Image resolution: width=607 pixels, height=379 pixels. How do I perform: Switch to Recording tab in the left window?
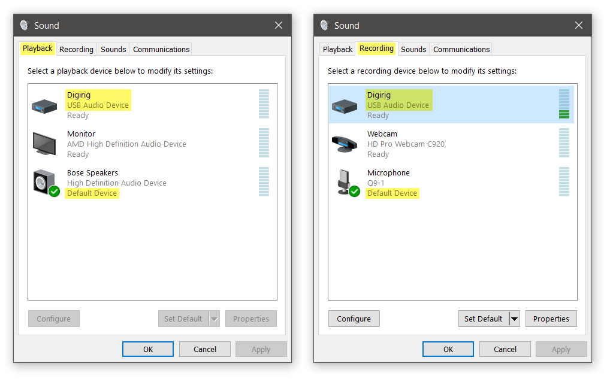pos(76,49)
